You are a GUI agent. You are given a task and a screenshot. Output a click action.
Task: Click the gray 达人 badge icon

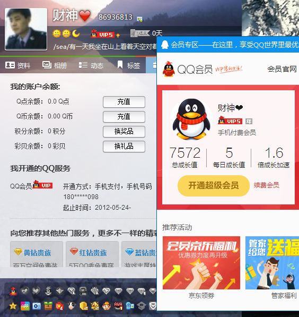[x=140, y=33]
